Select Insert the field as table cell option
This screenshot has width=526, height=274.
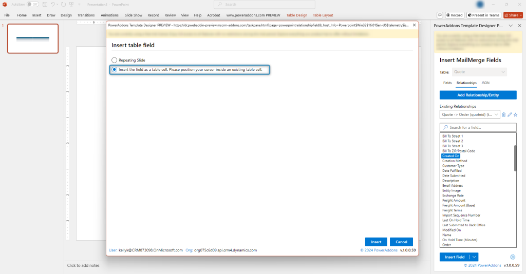click(x=115, y=70)
